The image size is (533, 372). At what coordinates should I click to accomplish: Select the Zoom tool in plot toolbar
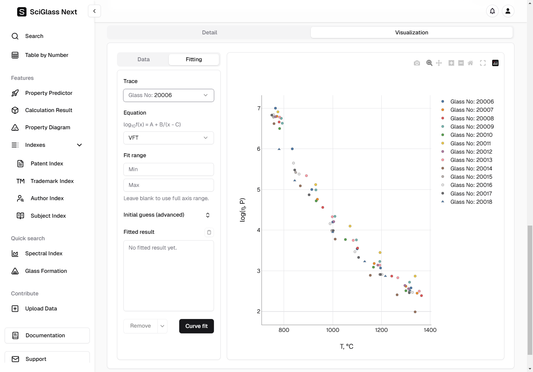tap(429, 63)
